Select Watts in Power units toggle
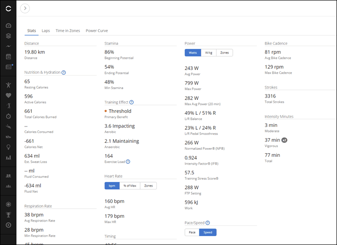Screen dimensions: 337x245 [x=193, y=53]
